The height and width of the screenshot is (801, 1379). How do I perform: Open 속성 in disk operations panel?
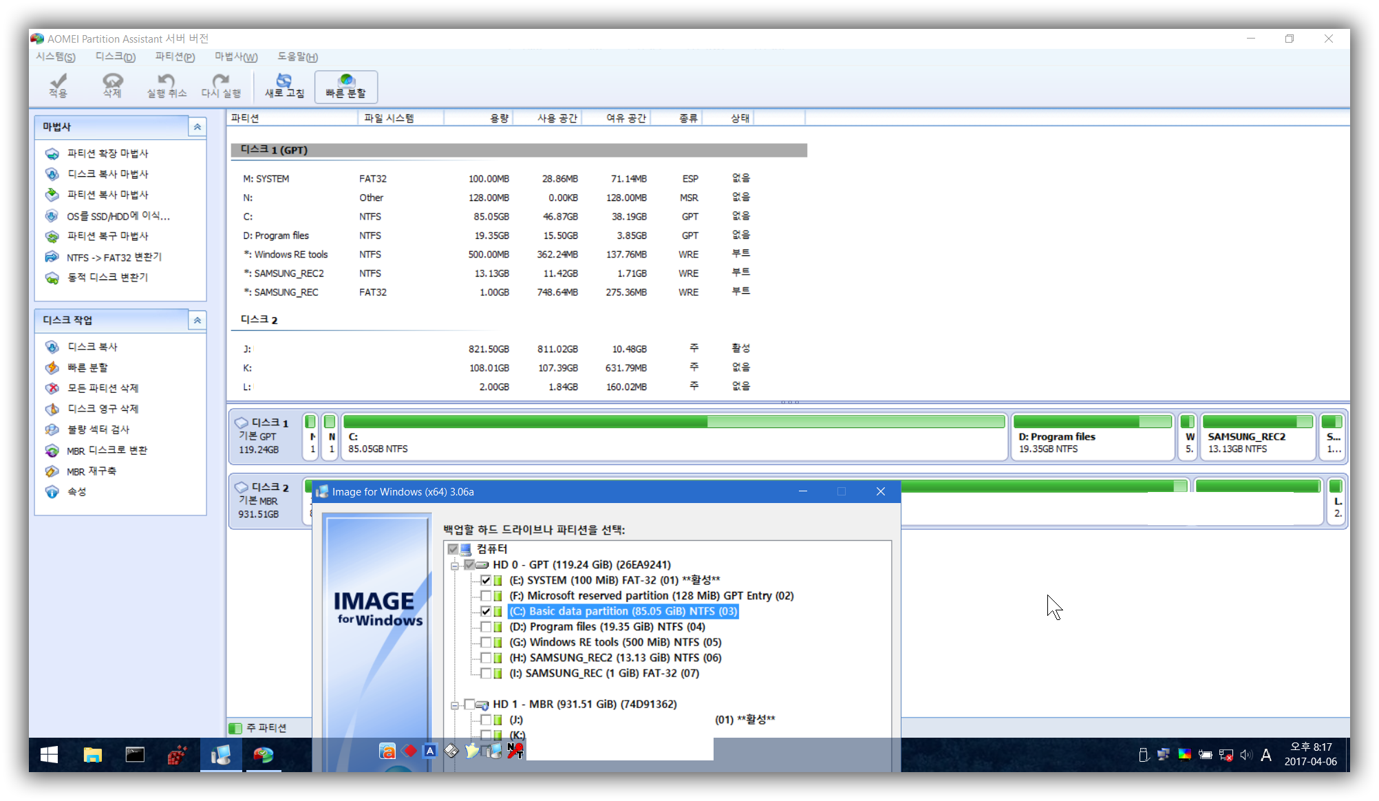coord(76,492)
